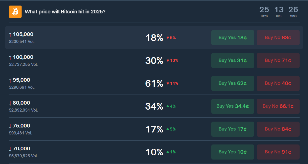Click the Bitcoin logo icon
This screenshot has height=164, width=308.
point(15,11)
